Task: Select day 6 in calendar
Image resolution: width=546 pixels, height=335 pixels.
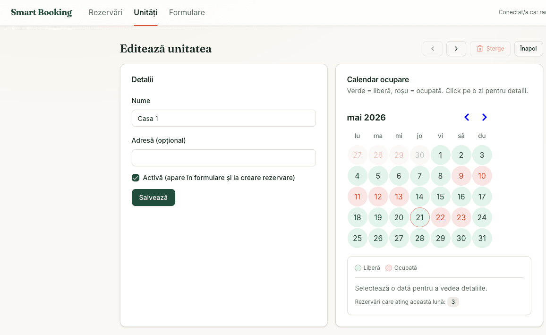Action: pos(399,176)
